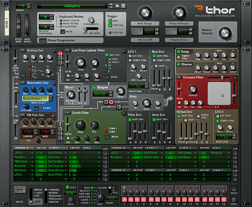This screenshot has height=207, width=252.
Task: Click the Mod Range rotary knob
Action: coord(145,13)
